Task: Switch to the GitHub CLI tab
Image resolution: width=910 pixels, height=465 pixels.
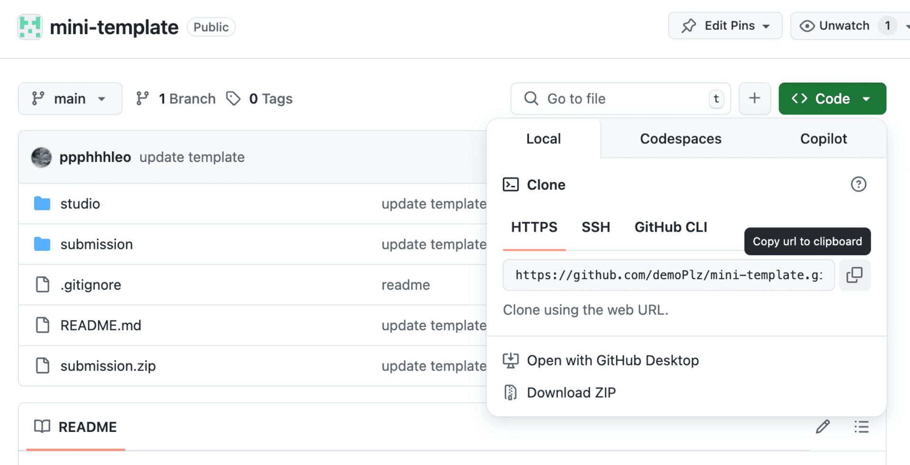Action: tap(670, 227)
